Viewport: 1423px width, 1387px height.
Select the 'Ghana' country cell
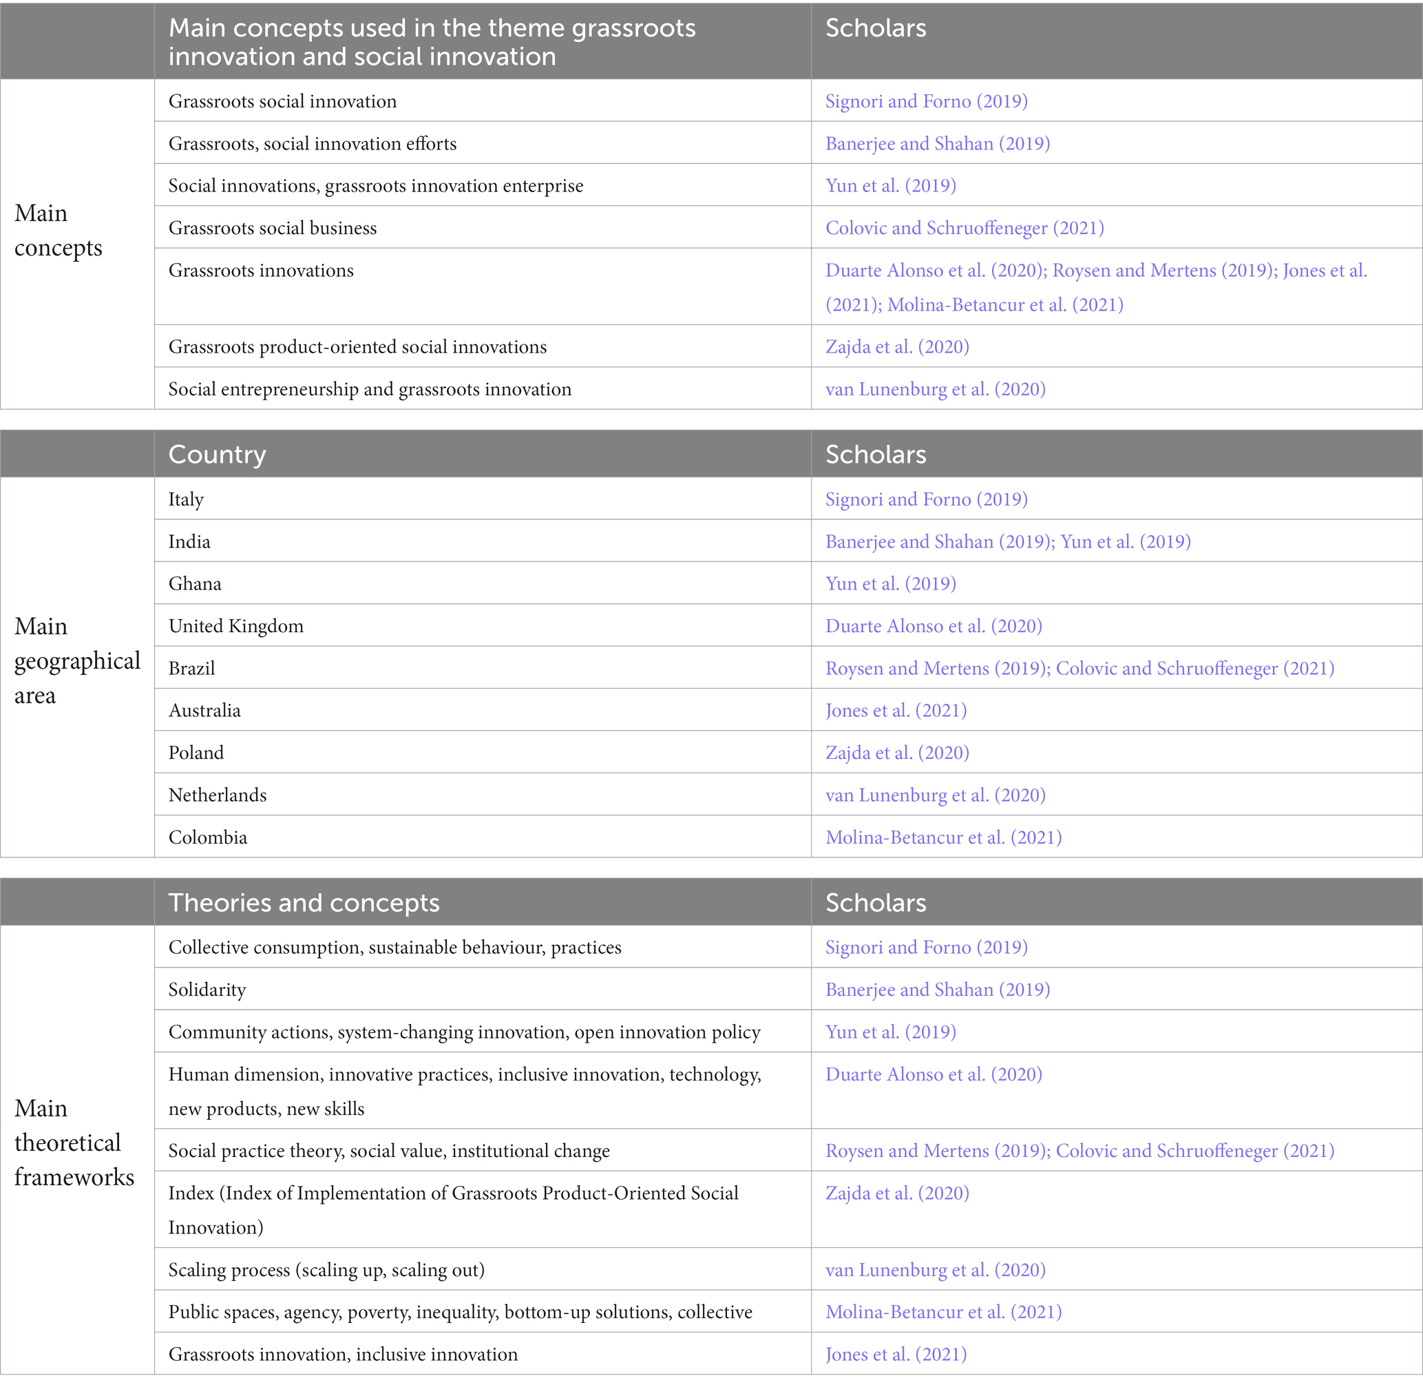(x=483, y=583)
